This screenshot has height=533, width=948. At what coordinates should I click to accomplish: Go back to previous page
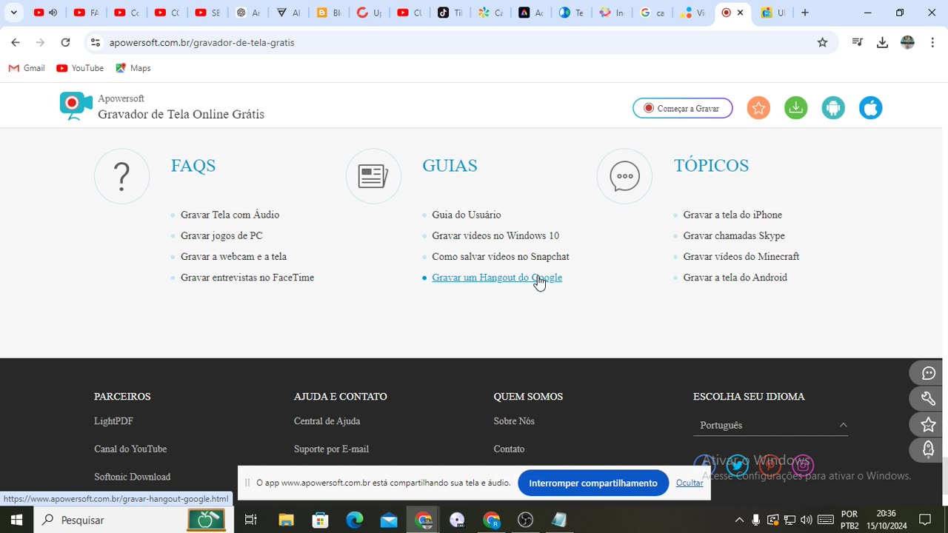tap(16, 43)
